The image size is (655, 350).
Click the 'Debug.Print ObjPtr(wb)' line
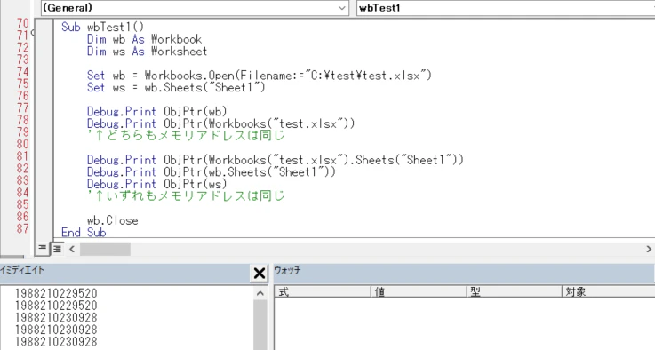point(156,112)
